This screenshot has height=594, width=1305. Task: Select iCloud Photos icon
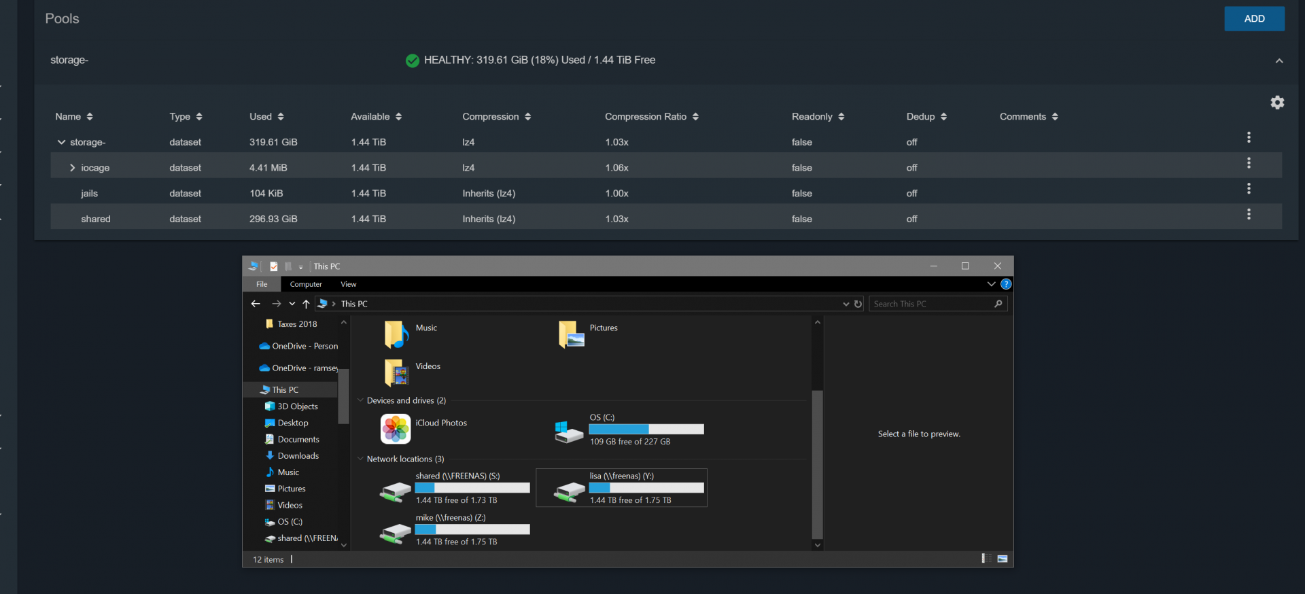(x=396, y=429)
